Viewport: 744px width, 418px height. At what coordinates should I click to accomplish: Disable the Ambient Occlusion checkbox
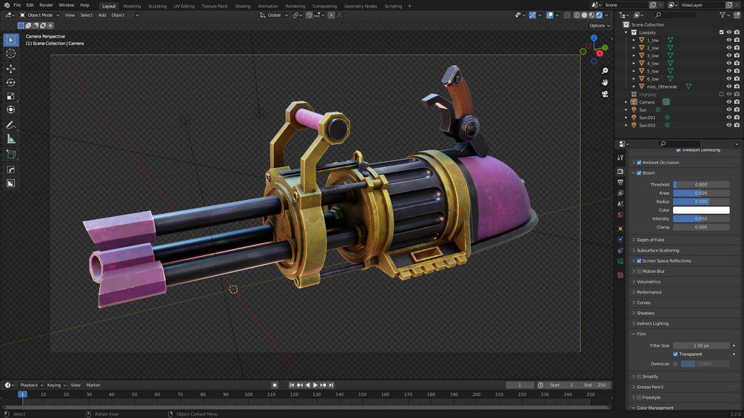[639, 163]
